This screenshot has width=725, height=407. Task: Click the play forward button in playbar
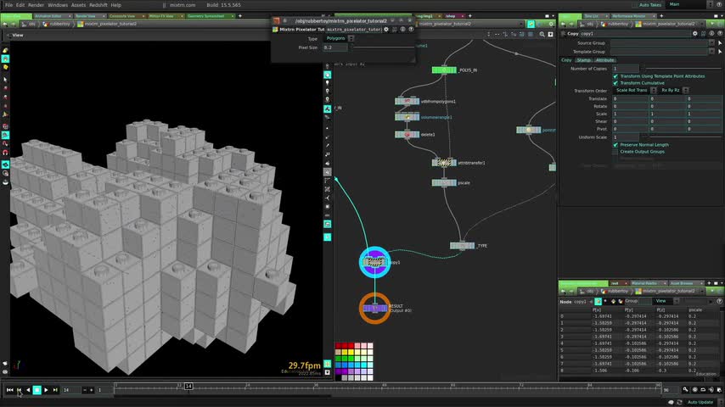point(46,390)
